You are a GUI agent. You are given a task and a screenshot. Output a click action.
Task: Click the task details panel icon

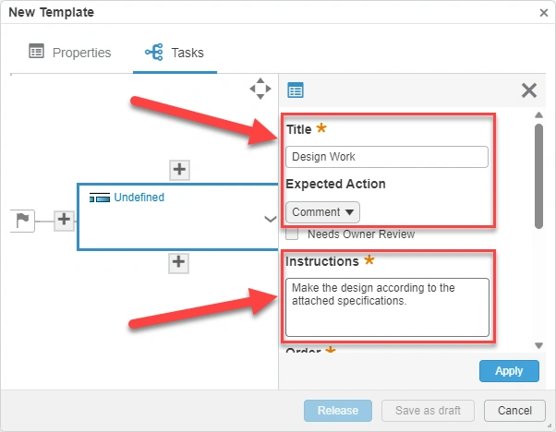point(296,90)
